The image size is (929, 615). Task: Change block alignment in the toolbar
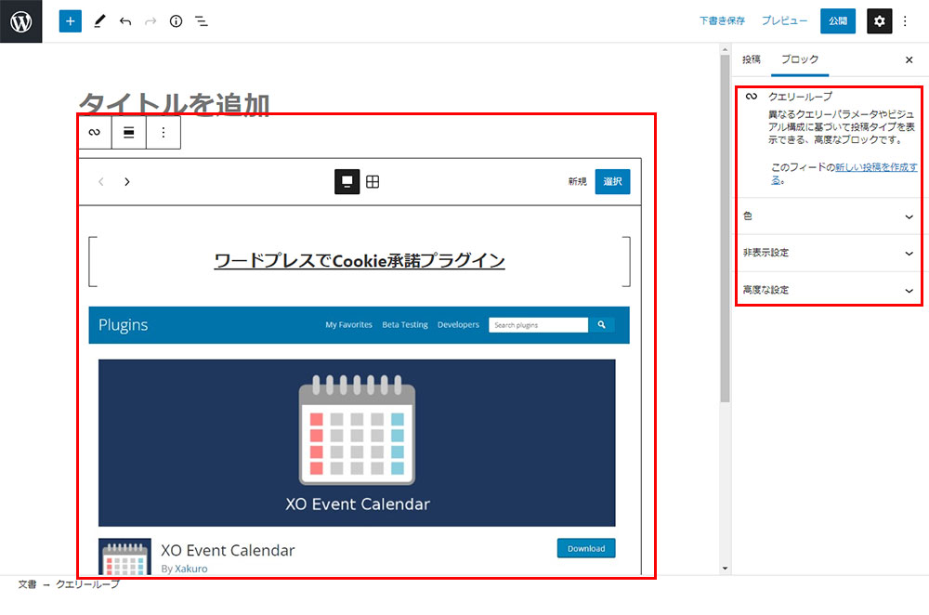tap(129, 133)
